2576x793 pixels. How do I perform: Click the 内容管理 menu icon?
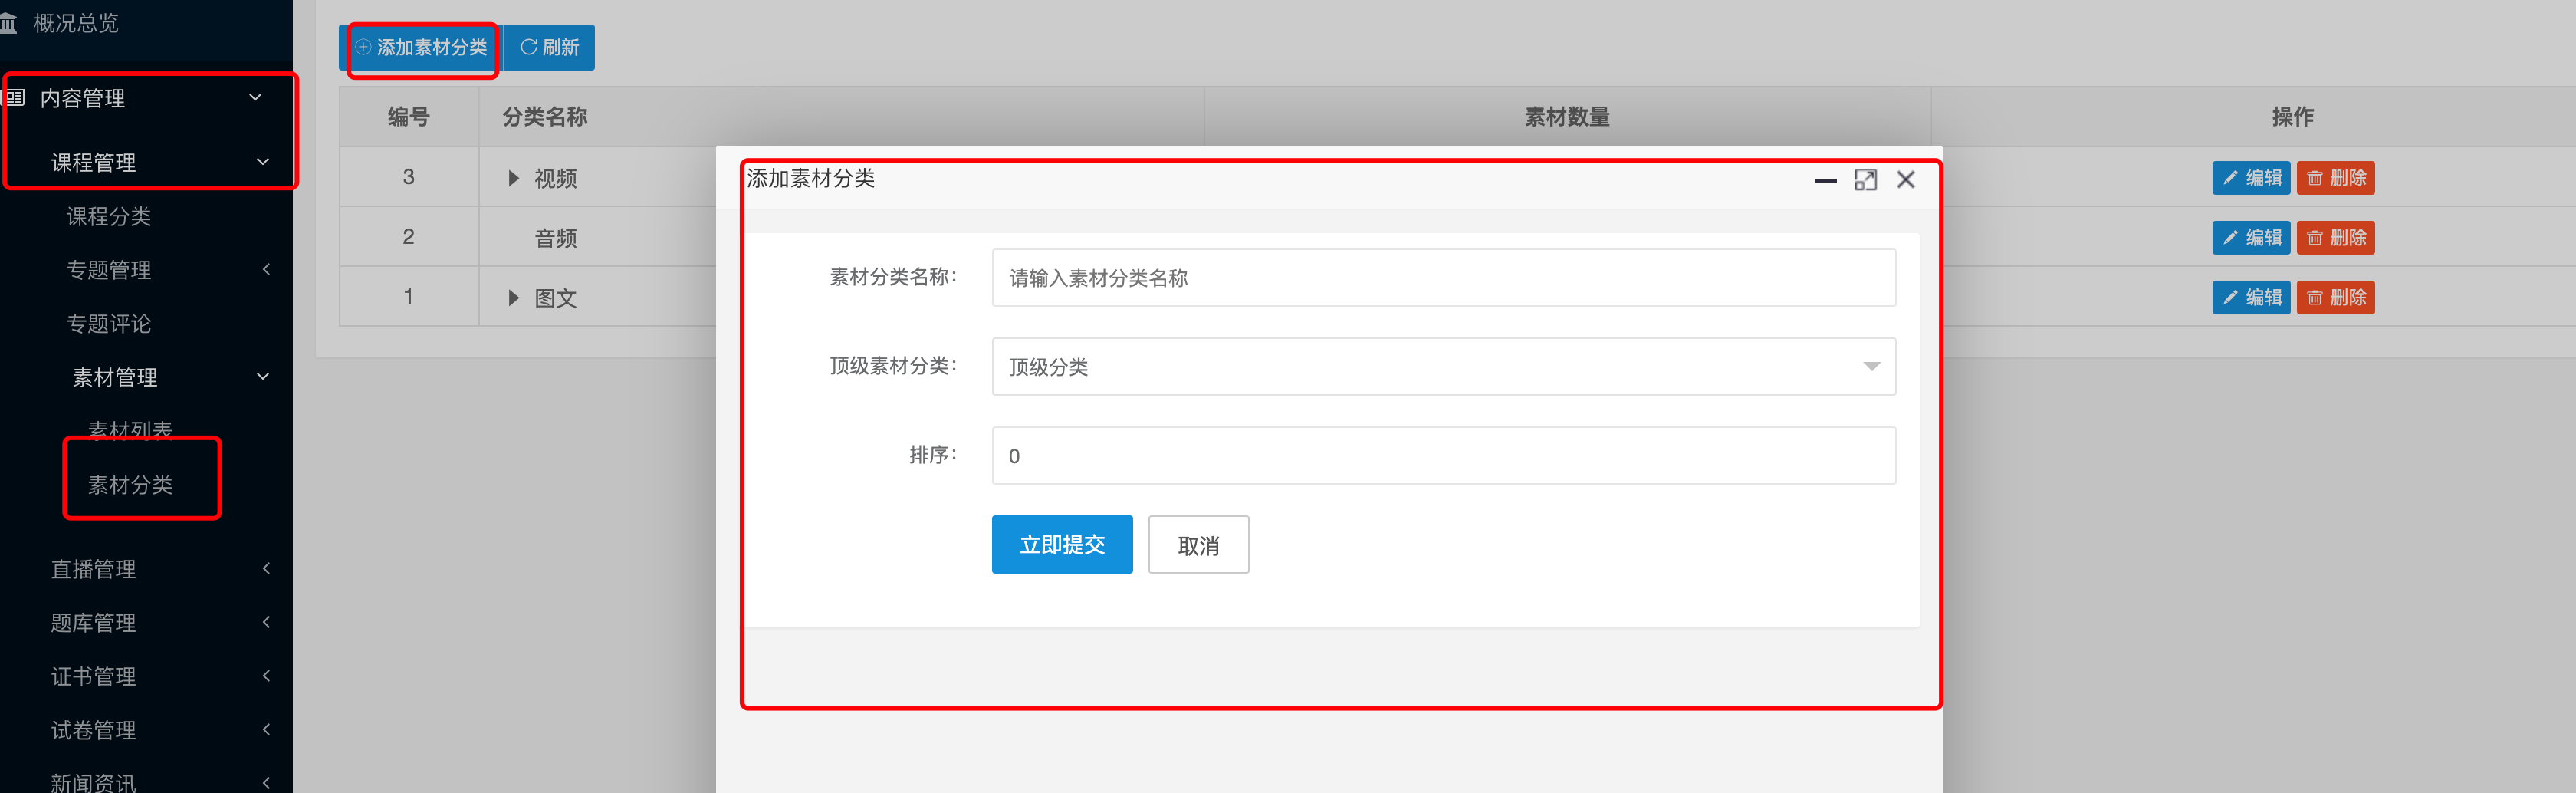(13, 98)
